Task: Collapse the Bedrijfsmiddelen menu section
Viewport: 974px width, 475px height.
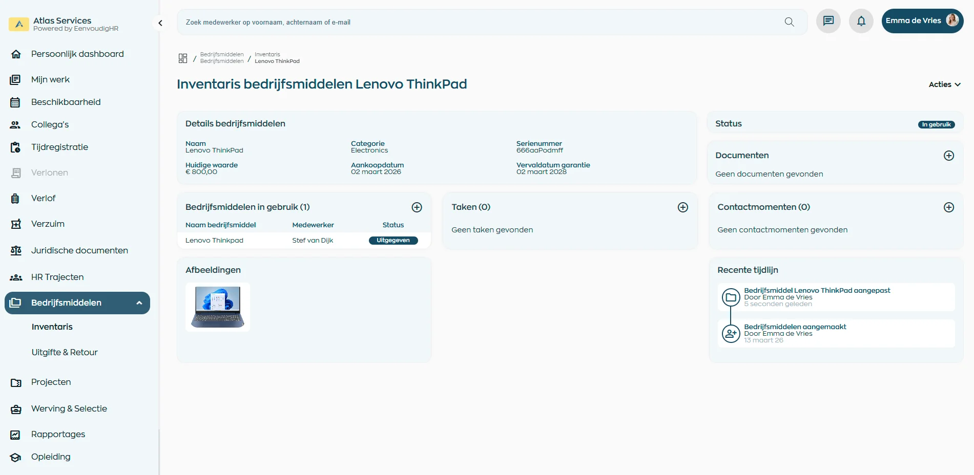Action: (x=139, y=303)
